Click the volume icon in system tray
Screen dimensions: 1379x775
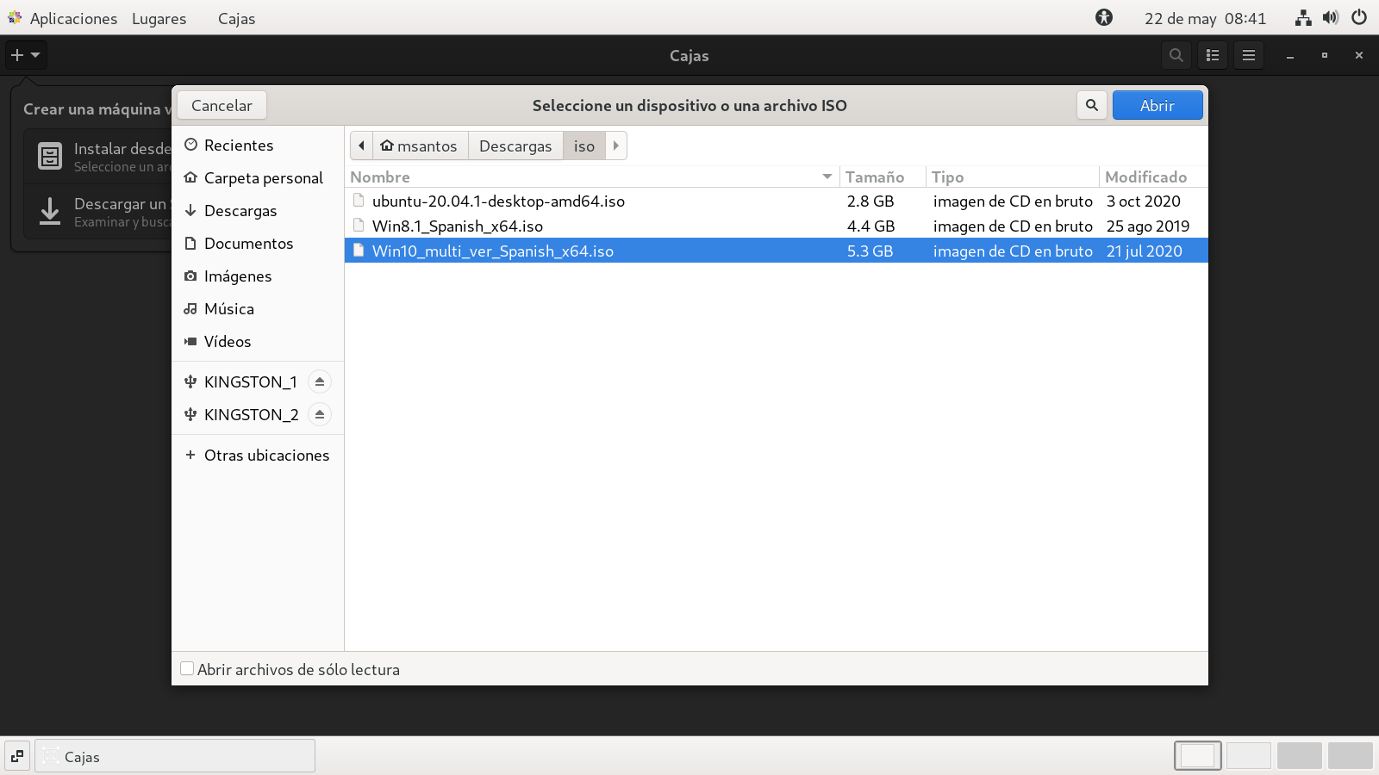click(x=1331, y=18)
